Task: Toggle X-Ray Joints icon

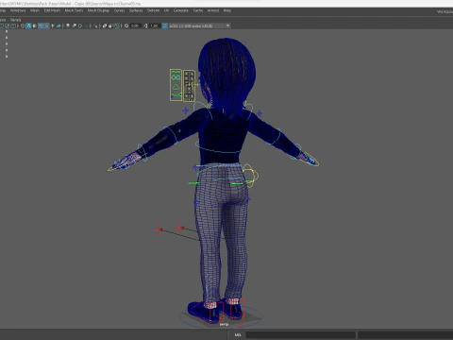Action: click(116, 25)
